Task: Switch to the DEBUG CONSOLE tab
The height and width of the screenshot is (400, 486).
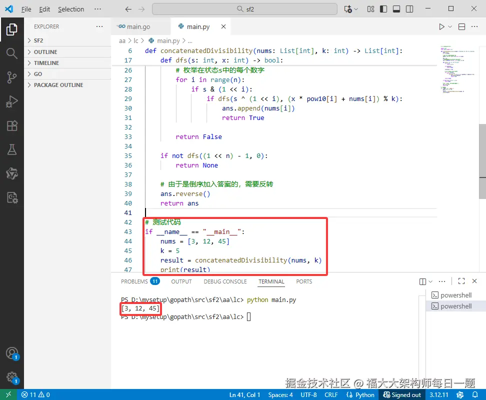Action: pos(225,281)
